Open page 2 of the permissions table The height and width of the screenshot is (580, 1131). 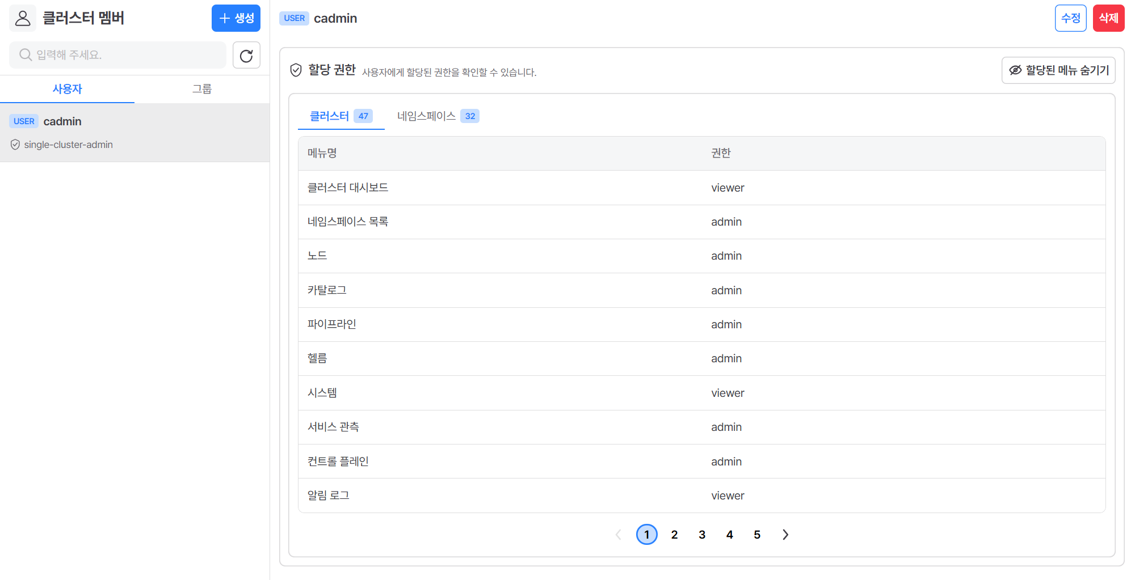(x=674, y=535)
